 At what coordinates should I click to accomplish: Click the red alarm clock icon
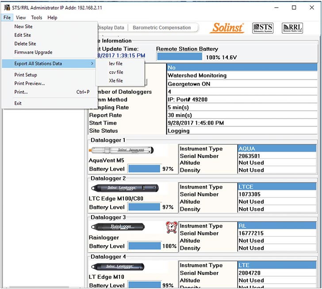172,227
